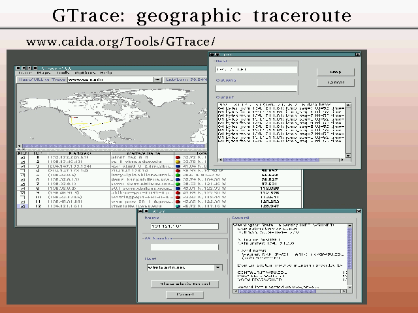Image resolution: width=418 pixels, height=313 pixels.
Task: Focus the Name field in the whois window
Action: pyautogui.click(x=184, y=226)
